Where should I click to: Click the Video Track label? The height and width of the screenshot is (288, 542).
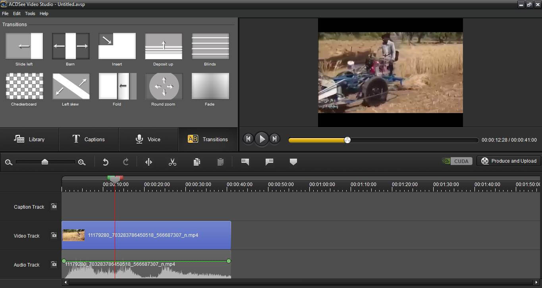click(27, 236)
